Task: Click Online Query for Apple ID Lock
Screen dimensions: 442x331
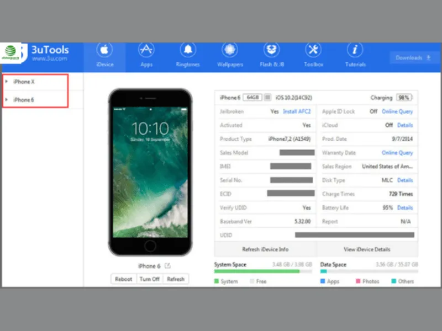Action: (397, 111)
